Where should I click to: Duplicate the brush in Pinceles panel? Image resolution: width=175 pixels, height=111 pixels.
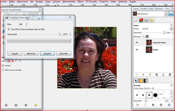pos(153,105)
